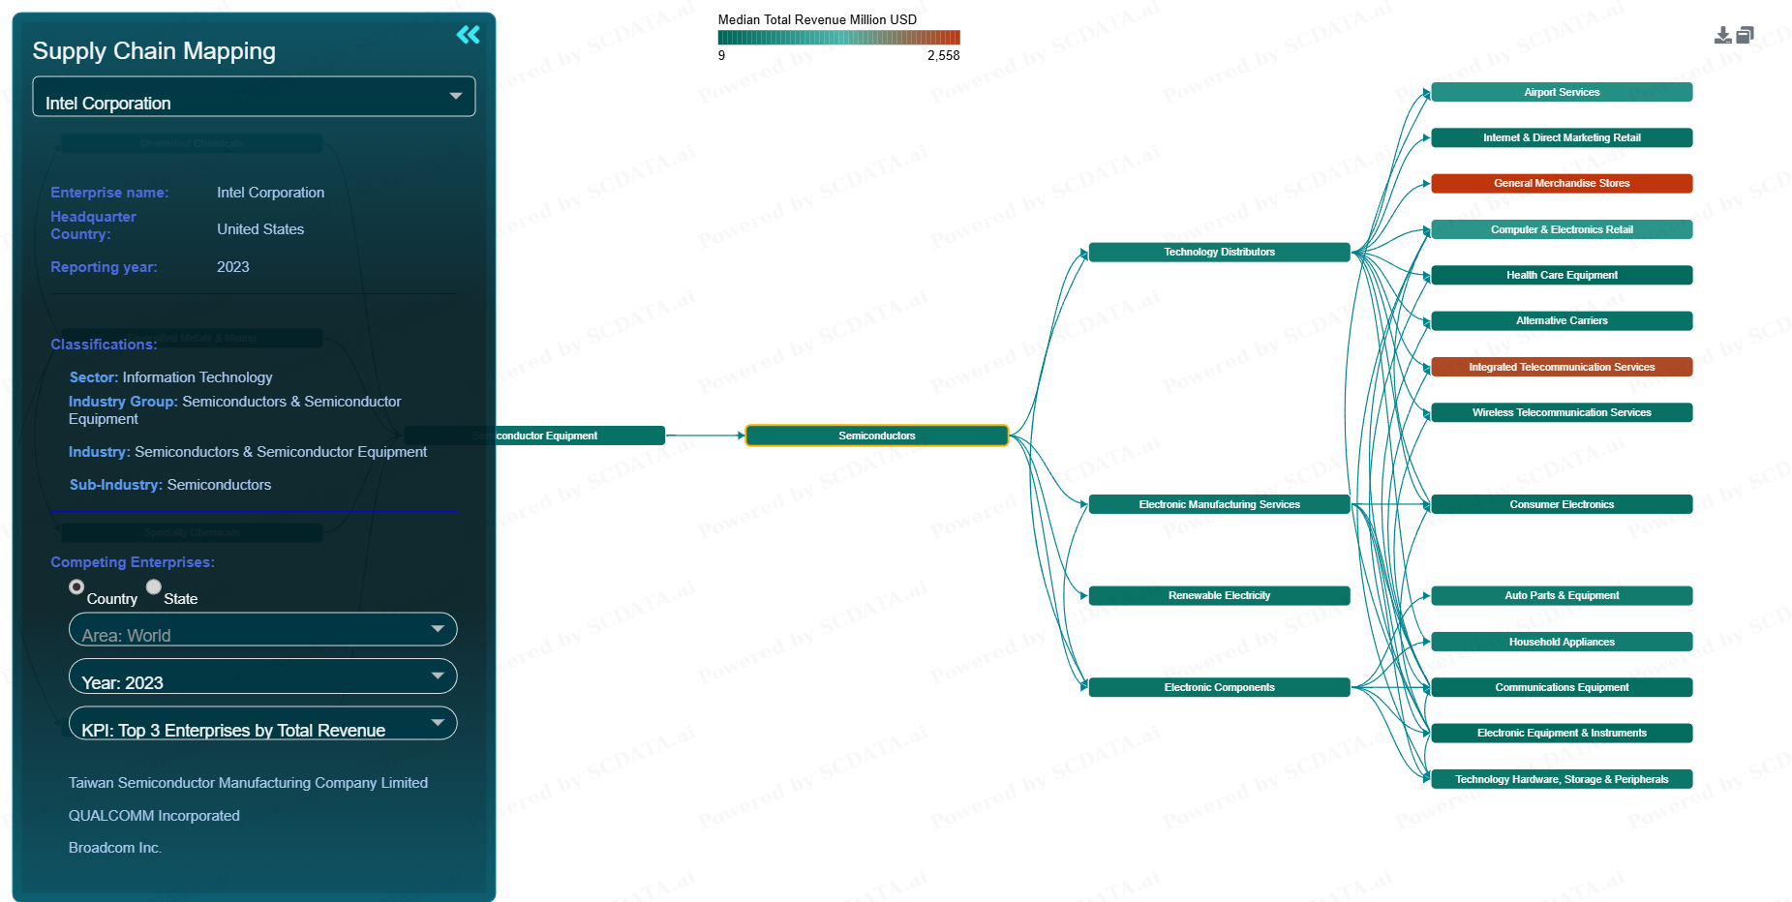Click Broadcom Inc. competitor
Image resolution: width=1792 pixels, height=902 pixels.
(x=115, y=848)
